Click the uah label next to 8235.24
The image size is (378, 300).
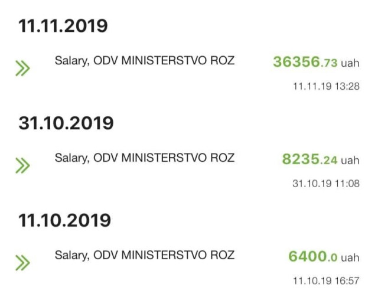350,160
